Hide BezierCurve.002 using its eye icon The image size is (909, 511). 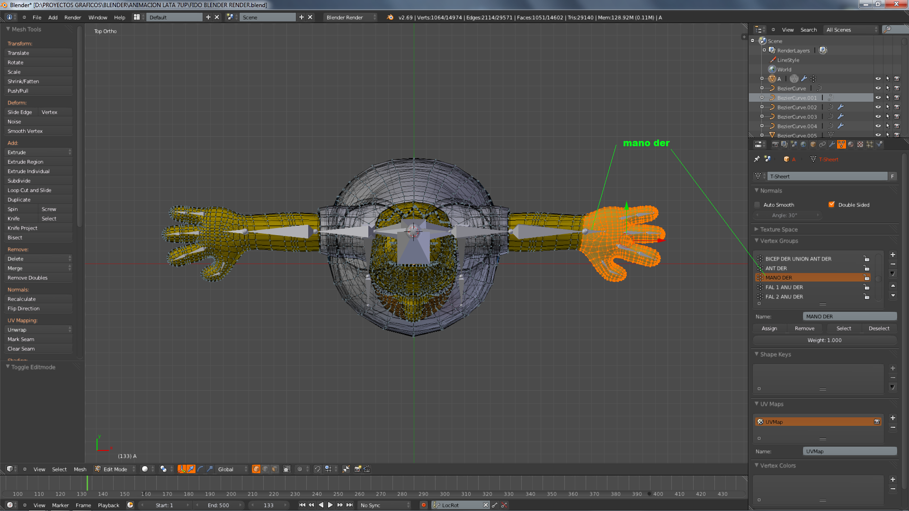(x=878, y=107)
